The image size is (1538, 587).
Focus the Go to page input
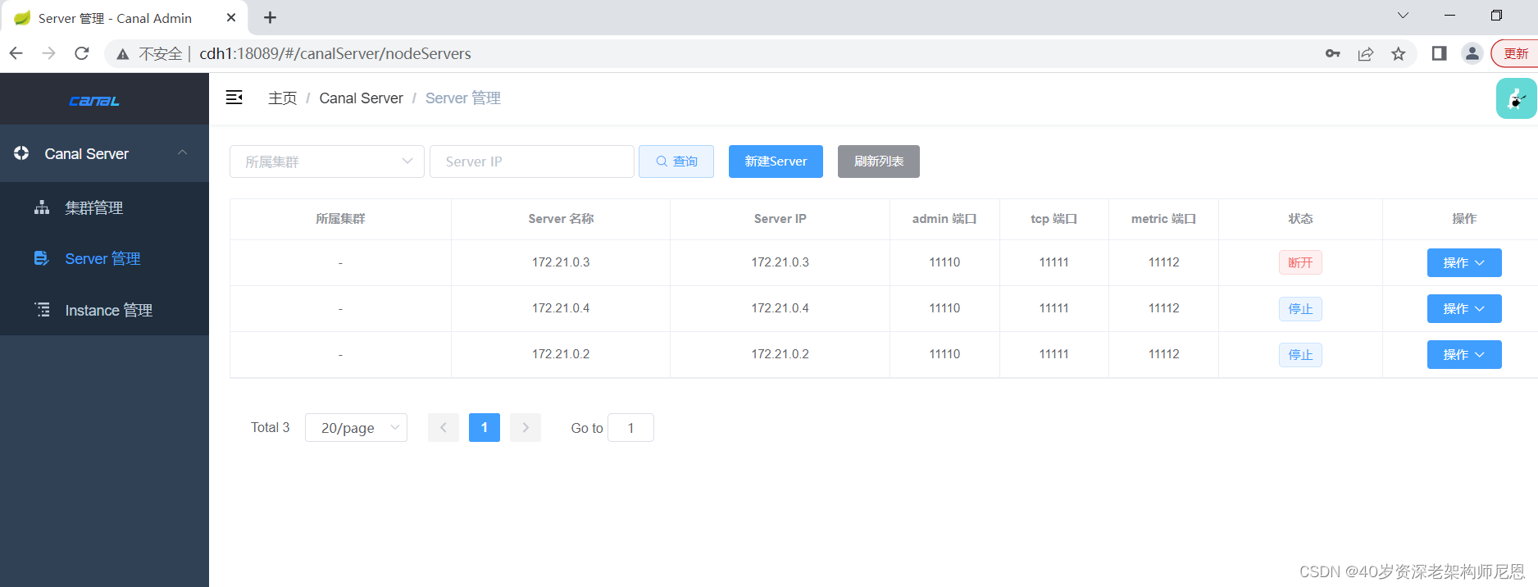pos(630,427)
